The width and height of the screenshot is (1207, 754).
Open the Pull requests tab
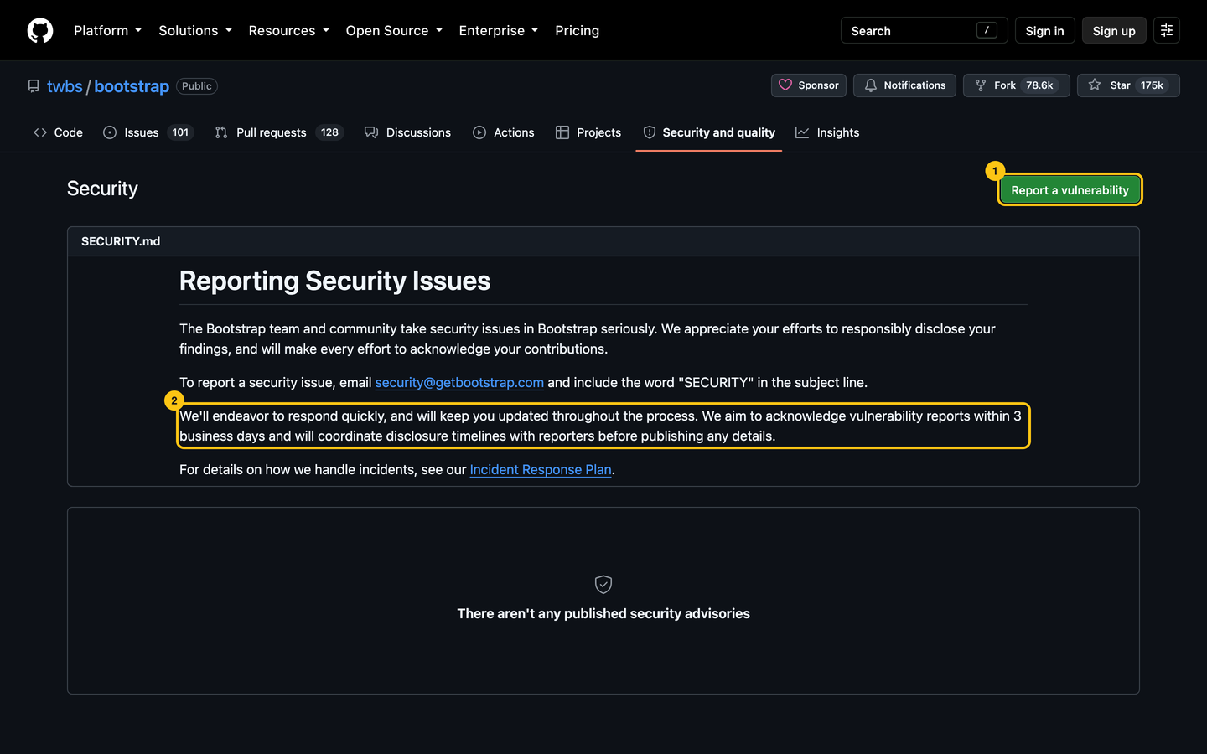click(x=279, y=132)
